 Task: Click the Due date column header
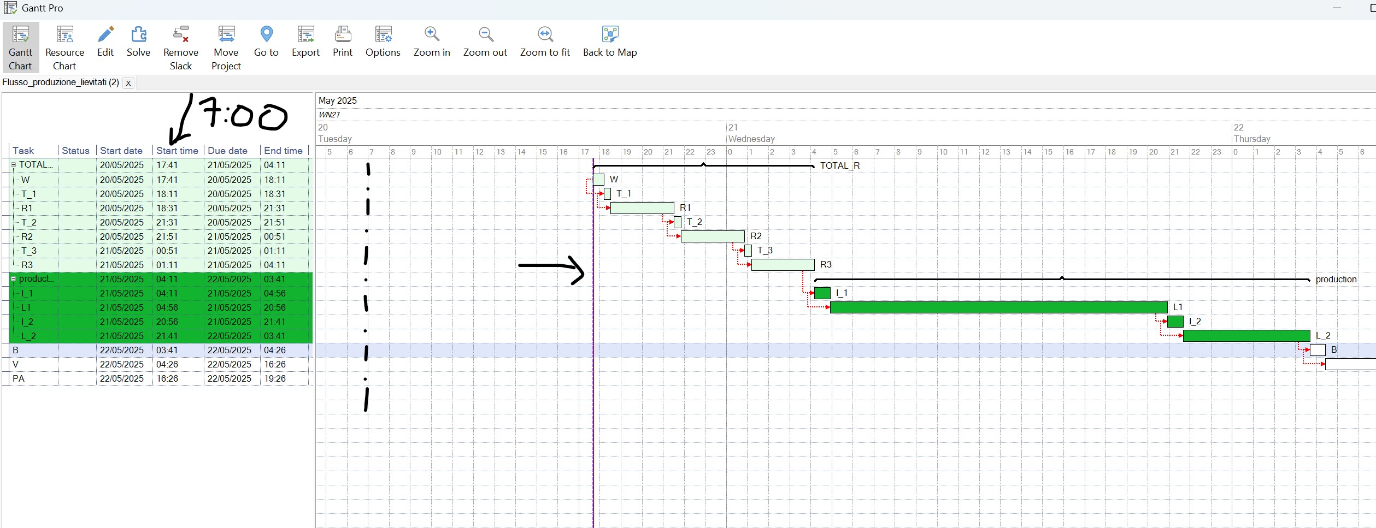pos(227,151)
